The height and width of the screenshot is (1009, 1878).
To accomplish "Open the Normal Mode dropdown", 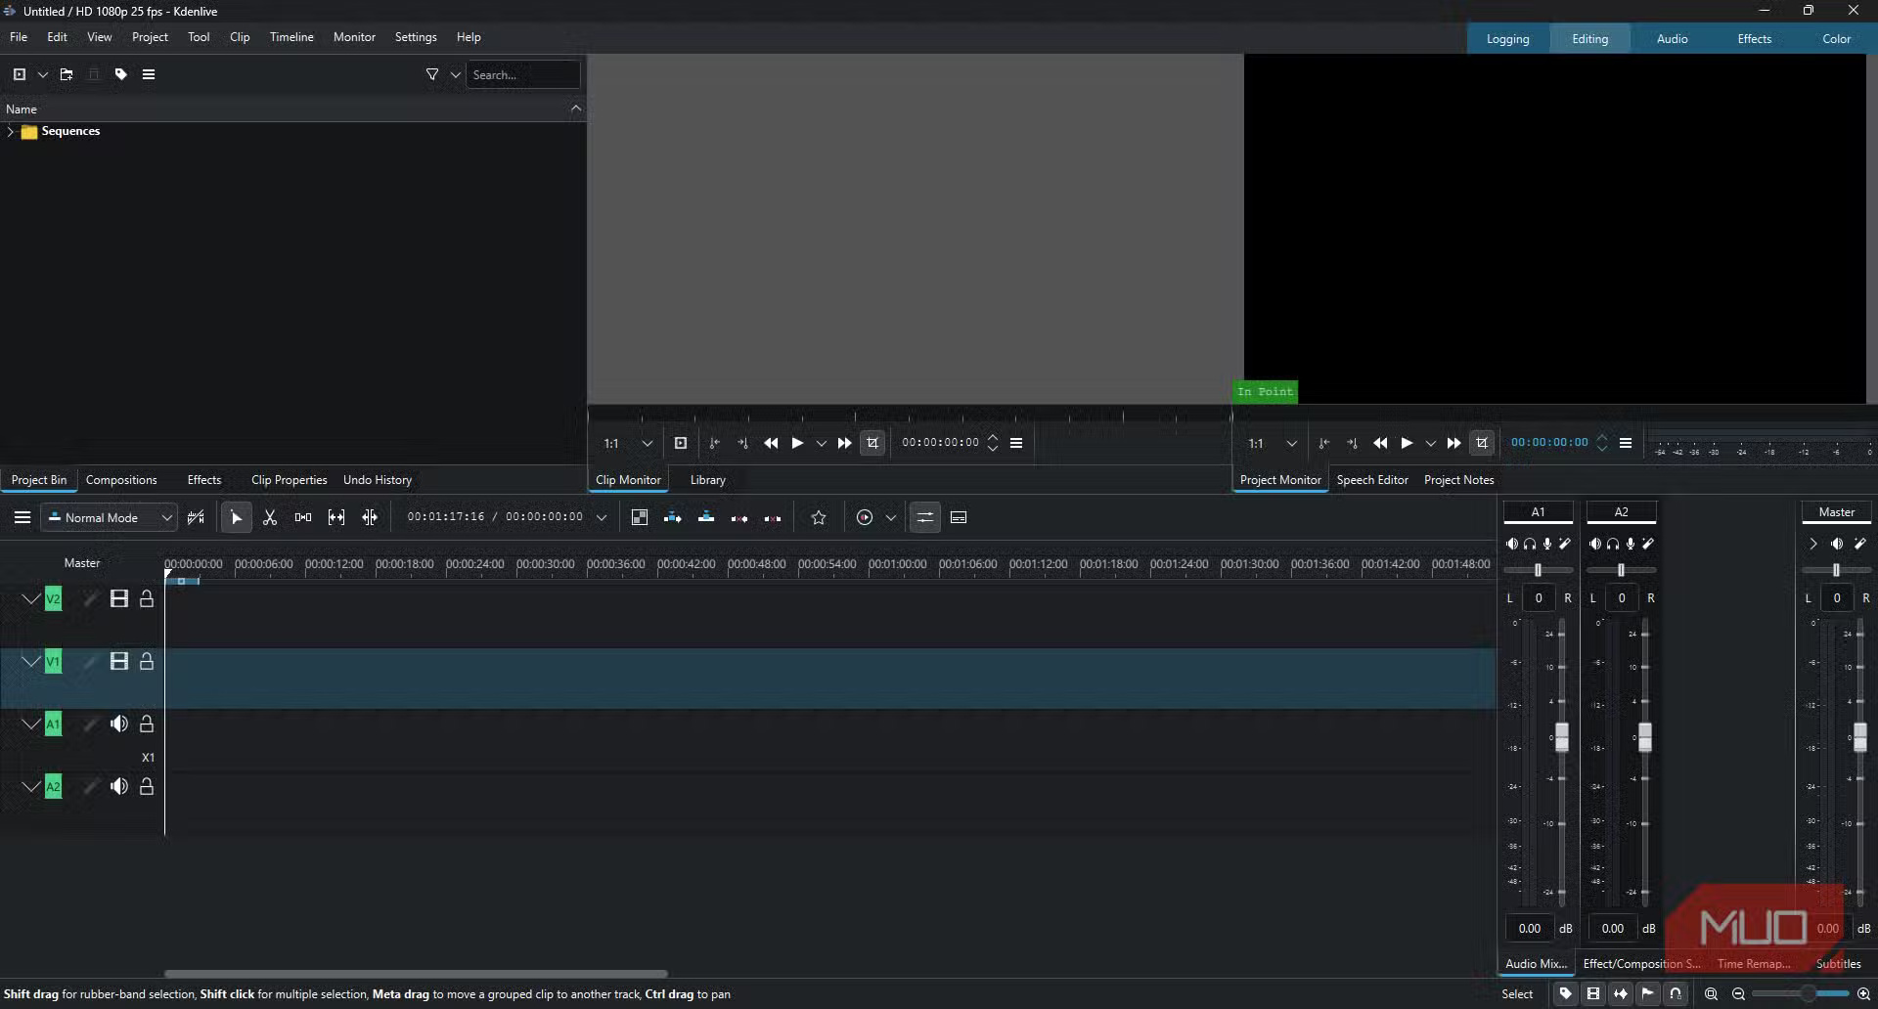I will pyautogui.click(x=109, y=517).
